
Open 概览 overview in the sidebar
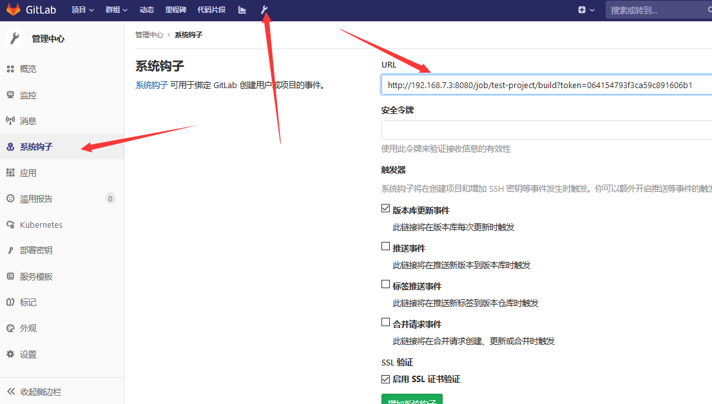point(28,69)
